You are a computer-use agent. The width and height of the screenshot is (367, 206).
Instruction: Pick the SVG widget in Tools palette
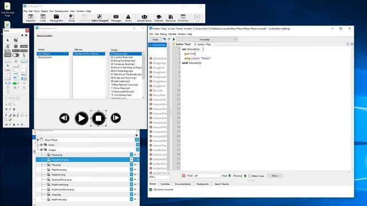pos(7,55)
